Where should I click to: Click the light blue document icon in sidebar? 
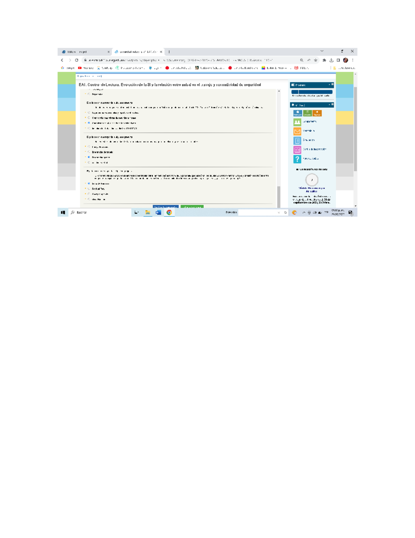[297, 140]
